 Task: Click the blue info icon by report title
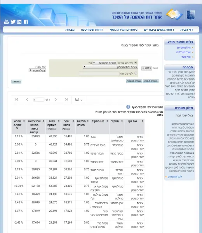click(x=128, y=107)
